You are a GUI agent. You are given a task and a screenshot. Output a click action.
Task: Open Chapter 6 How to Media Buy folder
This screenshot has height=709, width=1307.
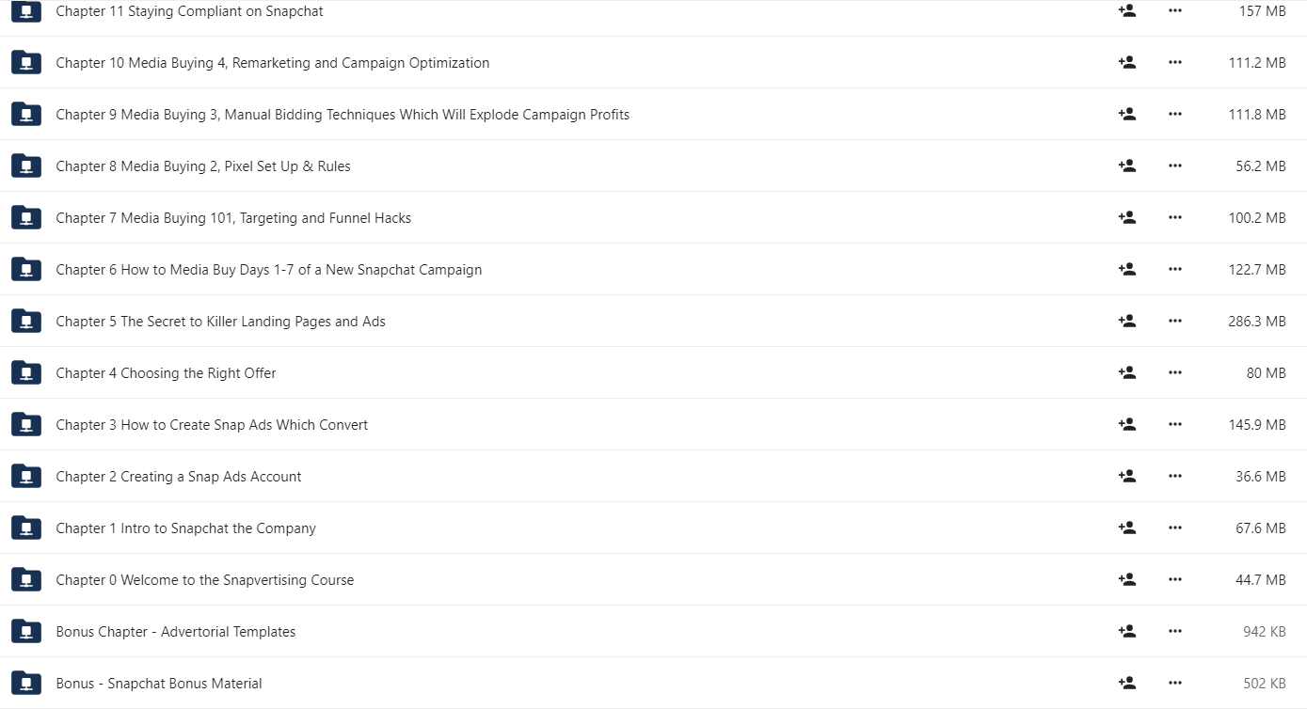click(268, 270)
